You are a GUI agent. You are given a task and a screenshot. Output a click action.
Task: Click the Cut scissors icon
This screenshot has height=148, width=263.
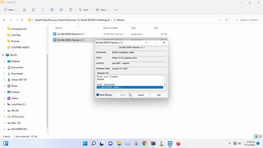tap(24, 10)
